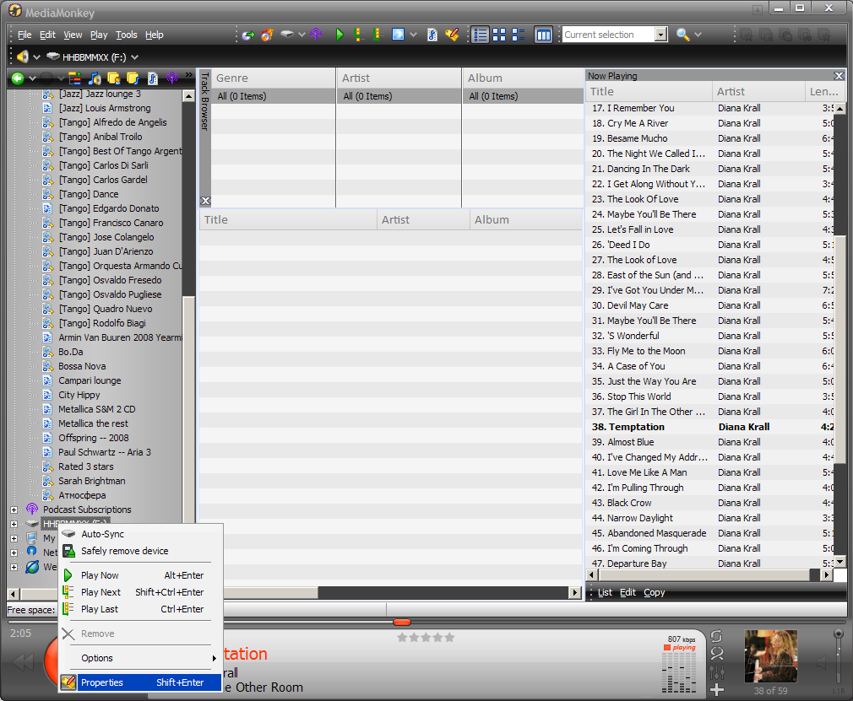Click Copy in Now Playing bottom menu
The height and width of the screenshot is (701, 853).
pos(655,592)
